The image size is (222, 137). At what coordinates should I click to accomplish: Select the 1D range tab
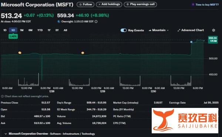click(5, 30)
